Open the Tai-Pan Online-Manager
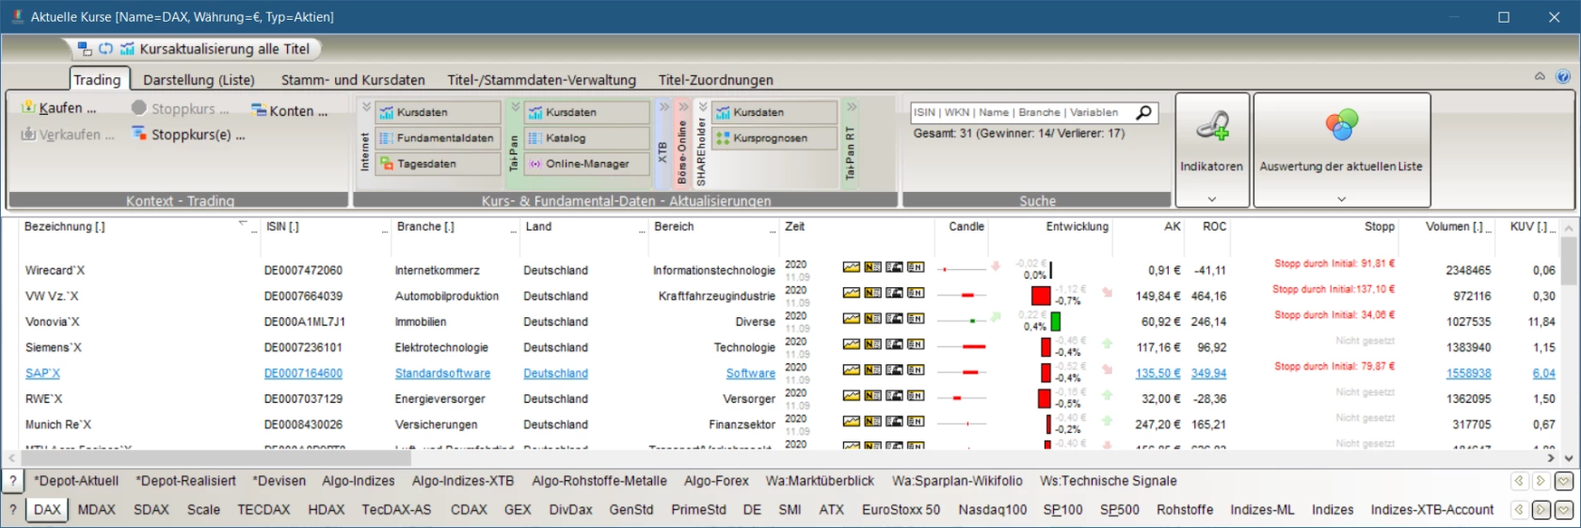 (587, 164)
